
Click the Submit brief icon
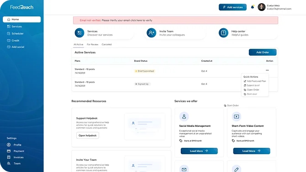245,85
